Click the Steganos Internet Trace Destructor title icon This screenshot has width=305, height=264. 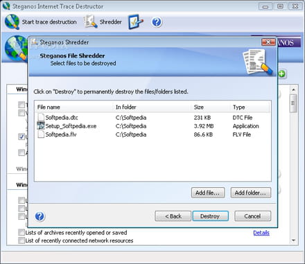(6, 6)
